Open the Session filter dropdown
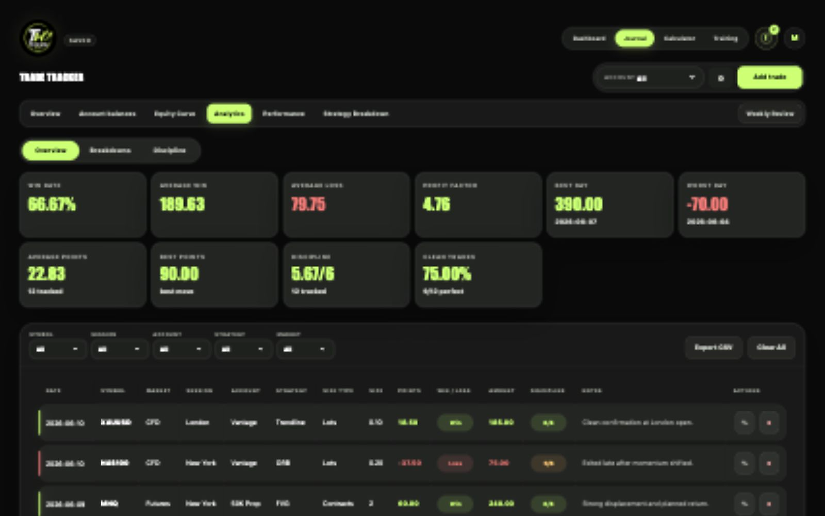The image size is (825, 516). point(119,349)
